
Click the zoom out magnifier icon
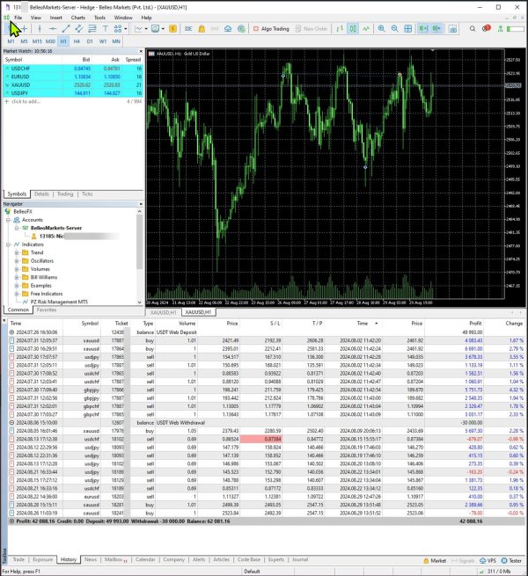coord(394,29)
